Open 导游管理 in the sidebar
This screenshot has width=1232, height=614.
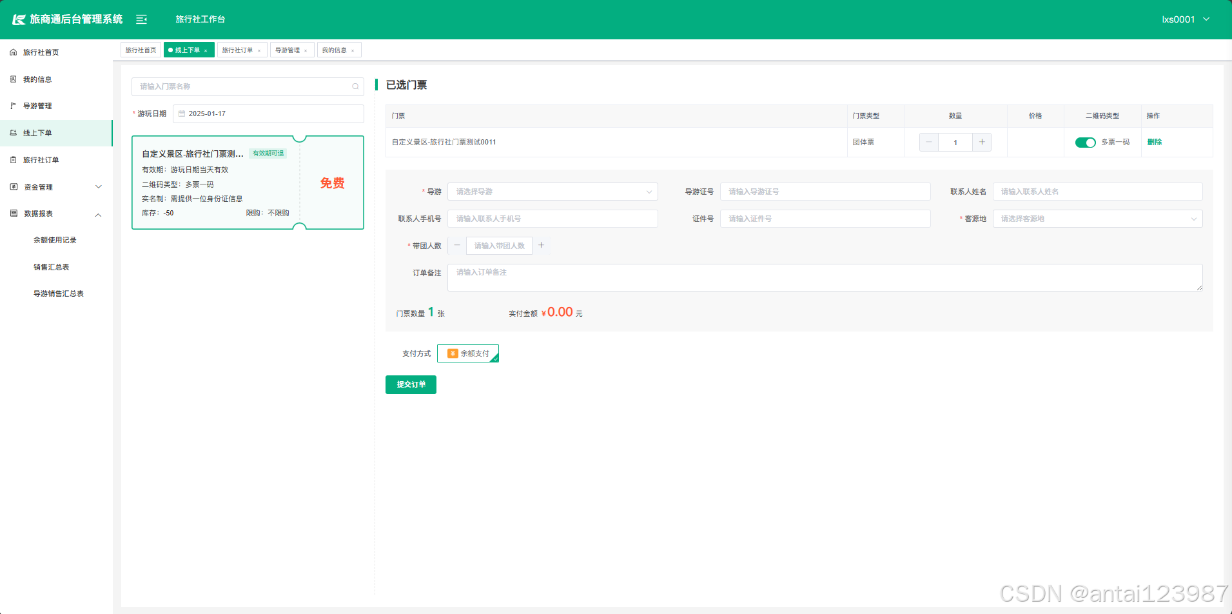coord(56,106)
